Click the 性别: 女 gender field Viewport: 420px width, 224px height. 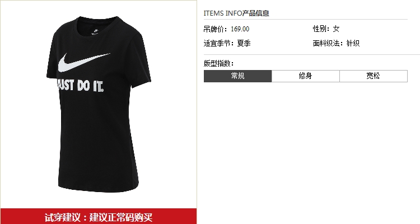tap(326, 29)
